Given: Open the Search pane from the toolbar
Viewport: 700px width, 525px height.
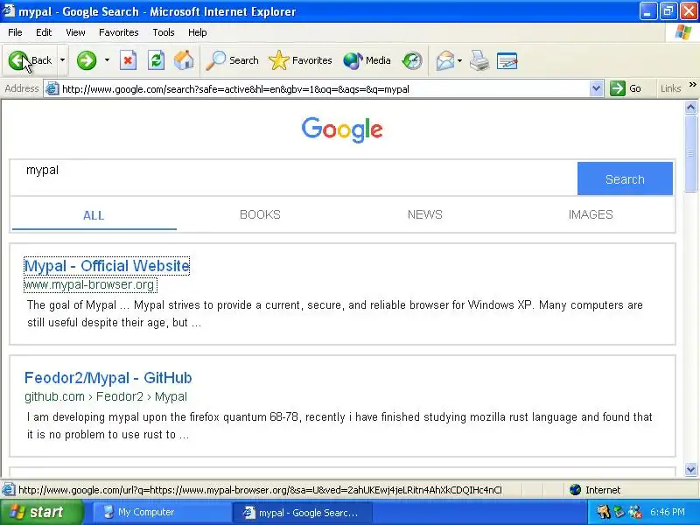Looking at the screenshot, I should click(232, 60).
